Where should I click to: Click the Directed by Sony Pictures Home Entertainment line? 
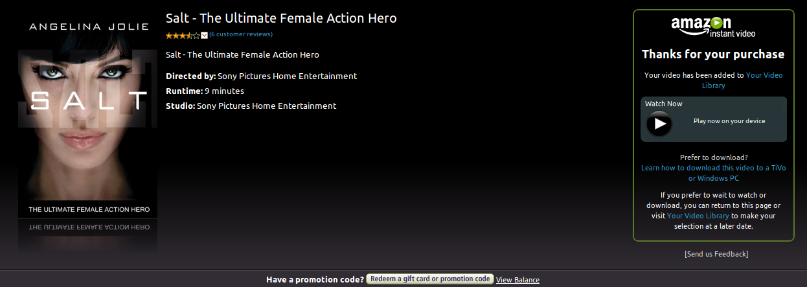coord(261,76)
